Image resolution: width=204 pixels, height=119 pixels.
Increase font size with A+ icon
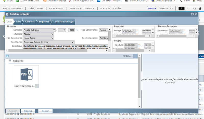pyautogui.click(x=194, y=8)
